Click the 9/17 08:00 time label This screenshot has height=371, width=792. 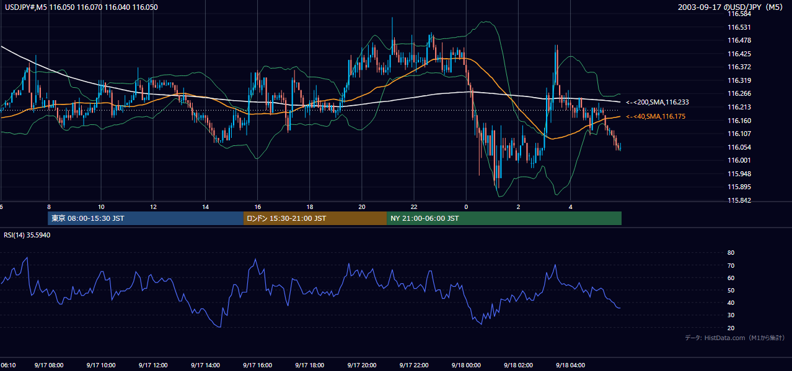coord(48,365)
